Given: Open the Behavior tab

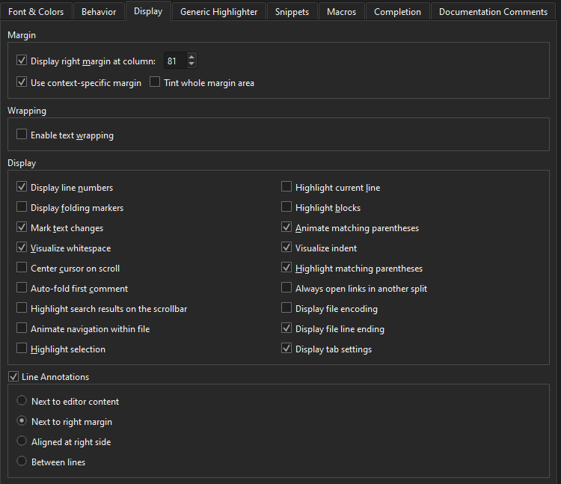Looking at the screenshot, I should (99, 12).
